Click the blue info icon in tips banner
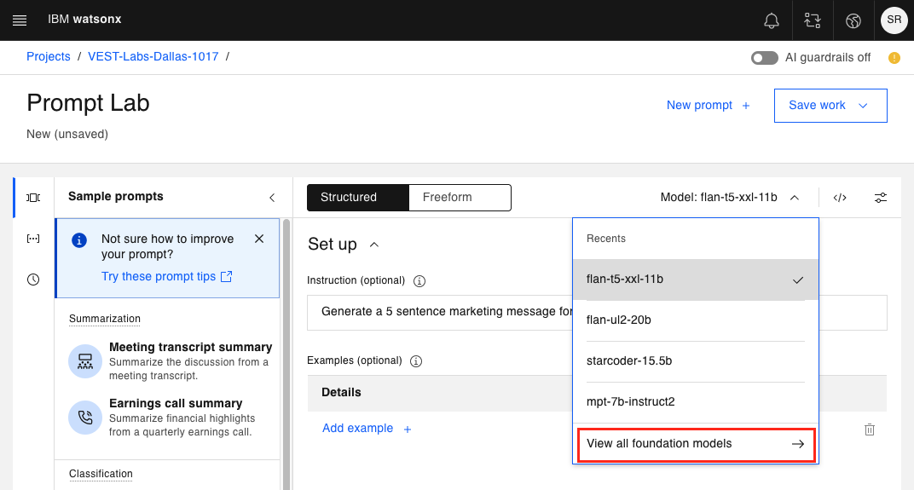914x490 pixels. click(79, 240)
